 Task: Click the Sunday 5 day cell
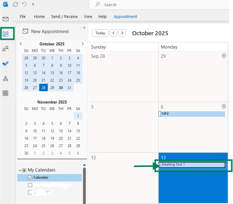click(x=124, y=127)
